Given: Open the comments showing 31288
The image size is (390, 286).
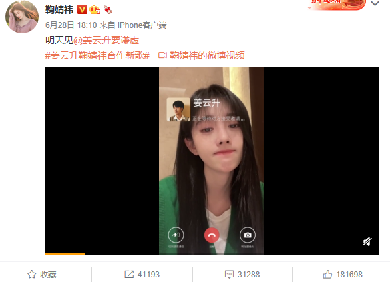Looking at the screenshot, I should coord(242,274).
